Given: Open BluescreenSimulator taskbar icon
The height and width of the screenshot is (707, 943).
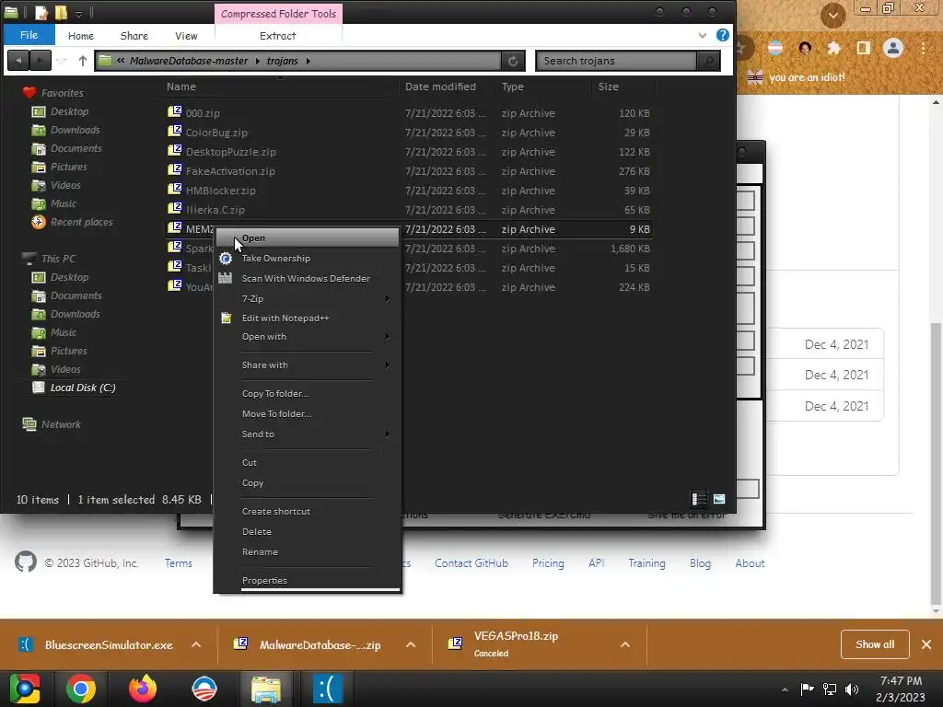Looking at the screenshot, I should (x=328, y=689).
